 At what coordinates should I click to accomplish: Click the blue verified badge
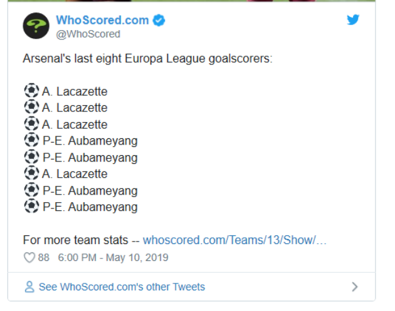pos(159,20)
